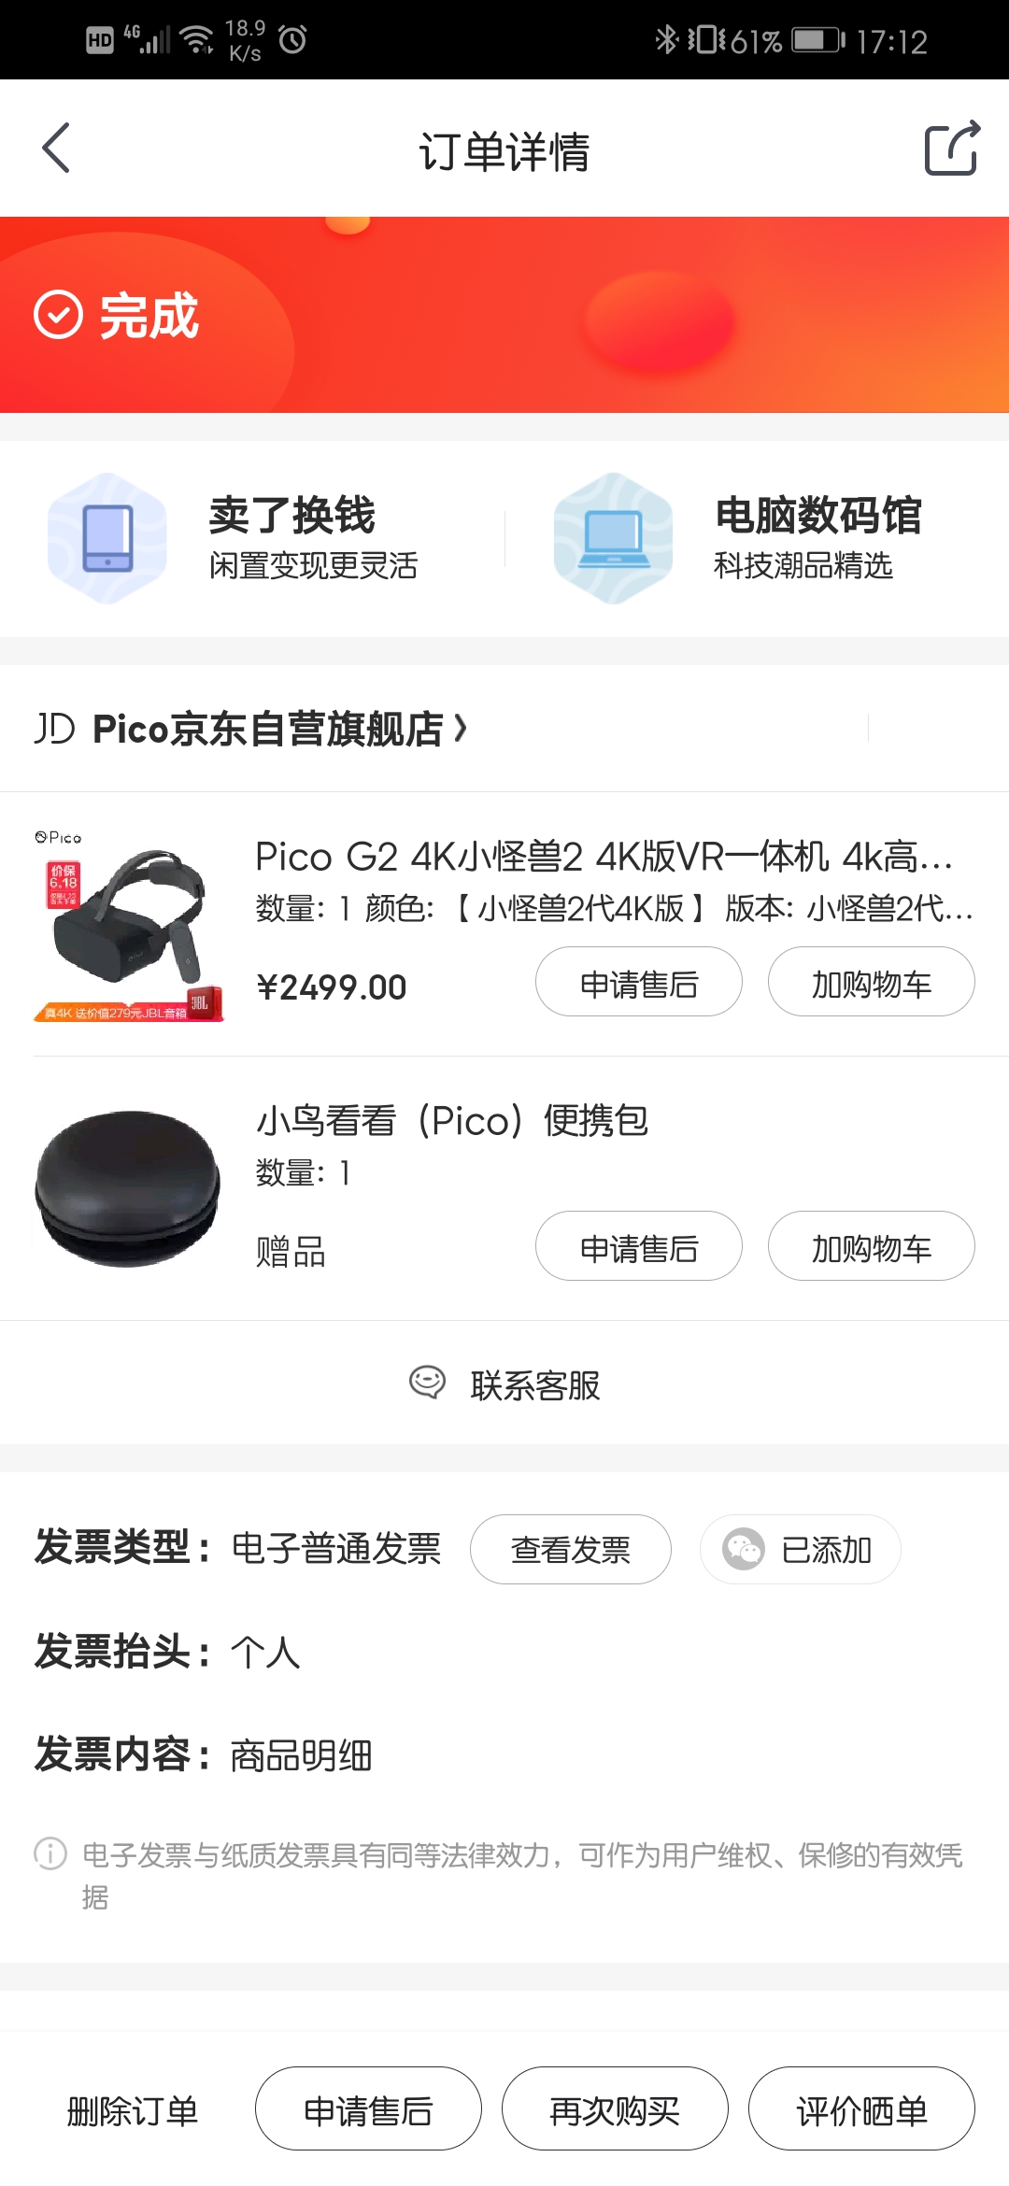Open the Pico京东自营旗舰店 store chevron
1009x2186 pixels.
pyautogui.click(x=460, y=728)
